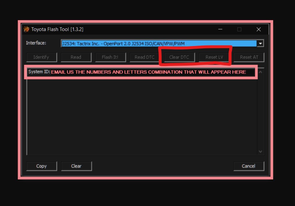
Task: Start flashing with Flash It! button
Action: pyautogui.click(x=110, y=57)
